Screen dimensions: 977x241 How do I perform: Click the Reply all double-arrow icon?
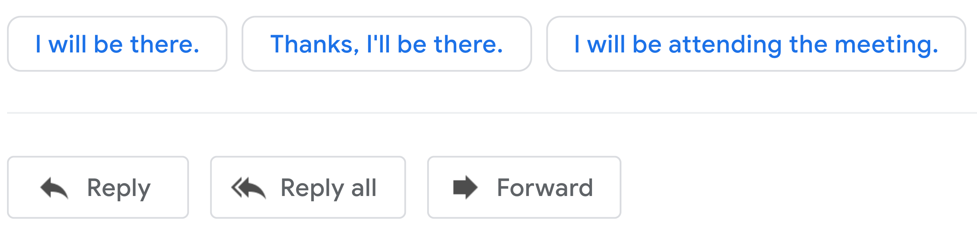(249, 187)
